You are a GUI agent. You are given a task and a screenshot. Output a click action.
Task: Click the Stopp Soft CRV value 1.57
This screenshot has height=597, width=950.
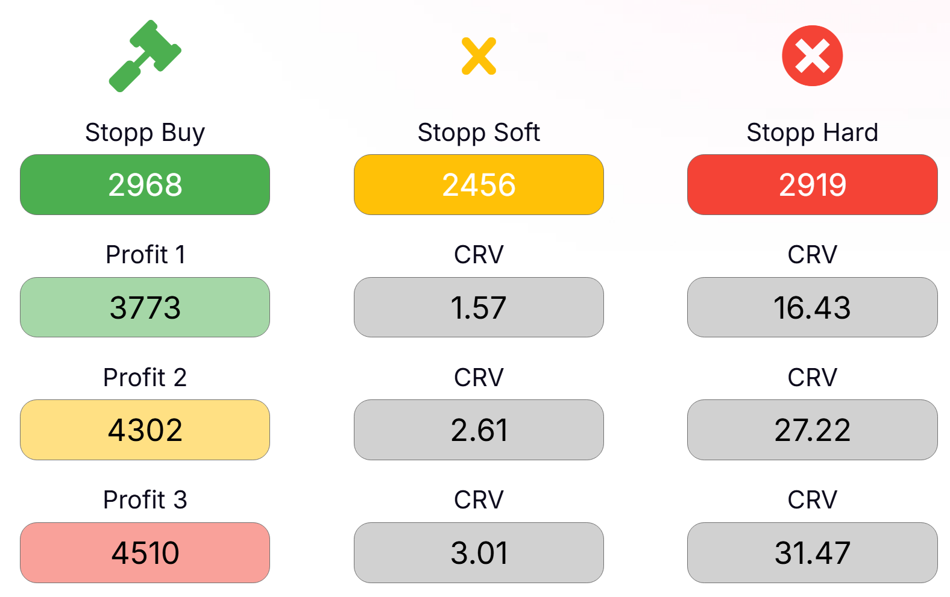[x=479, y=308]
